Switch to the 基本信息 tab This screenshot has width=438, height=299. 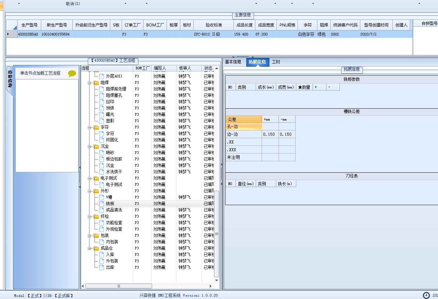coord(233,62)
